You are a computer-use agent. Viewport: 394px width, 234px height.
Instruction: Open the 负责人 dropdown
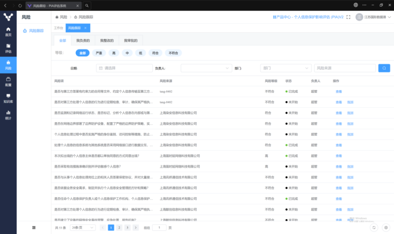click(206, 68)
